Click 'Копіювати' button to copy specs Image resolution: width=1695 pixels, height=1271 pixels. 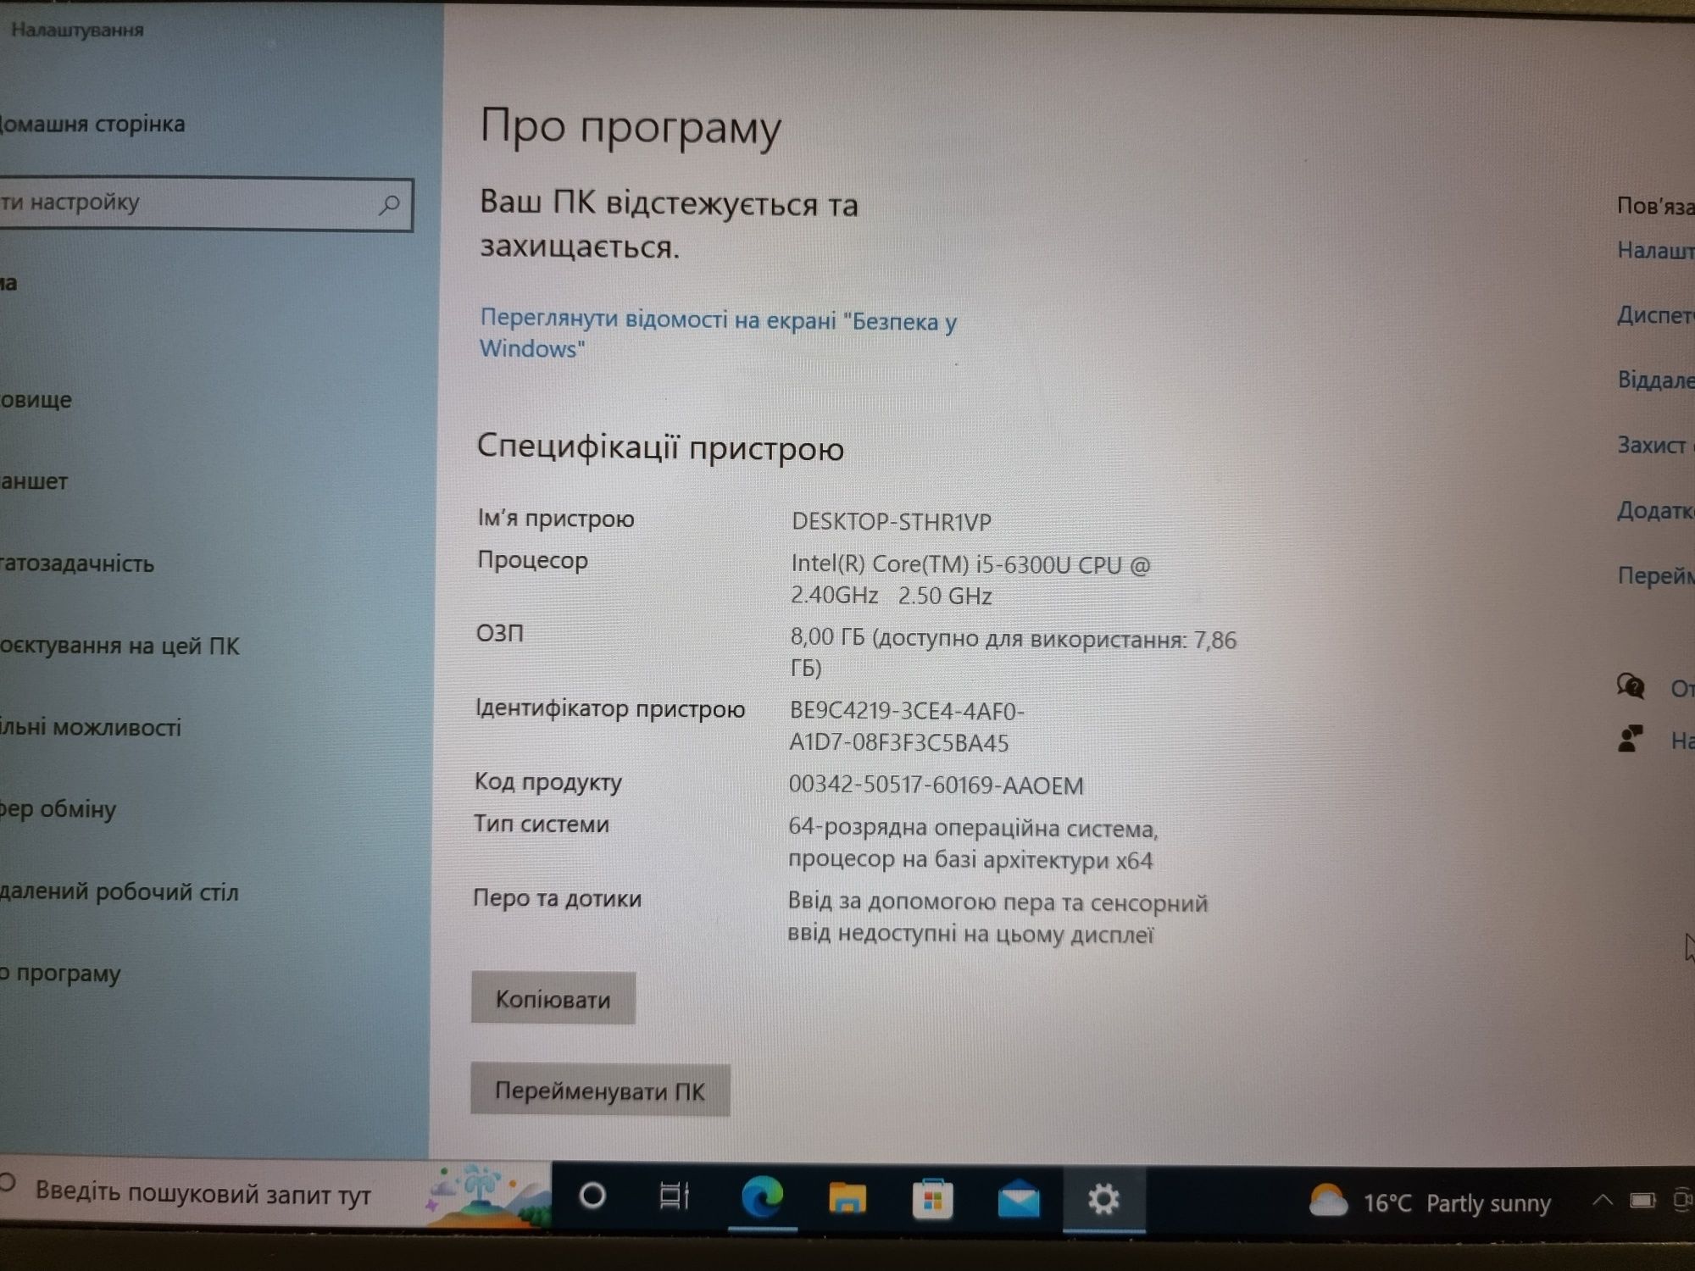point(557,999)
